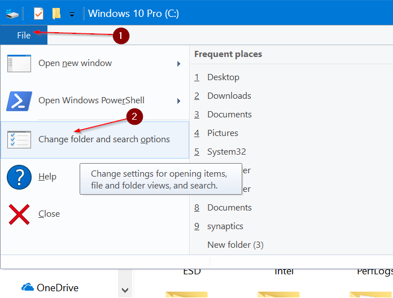Viewport: 393px width, 298px height.
Task: Click the red X Close icon
Action: (19, 214)
